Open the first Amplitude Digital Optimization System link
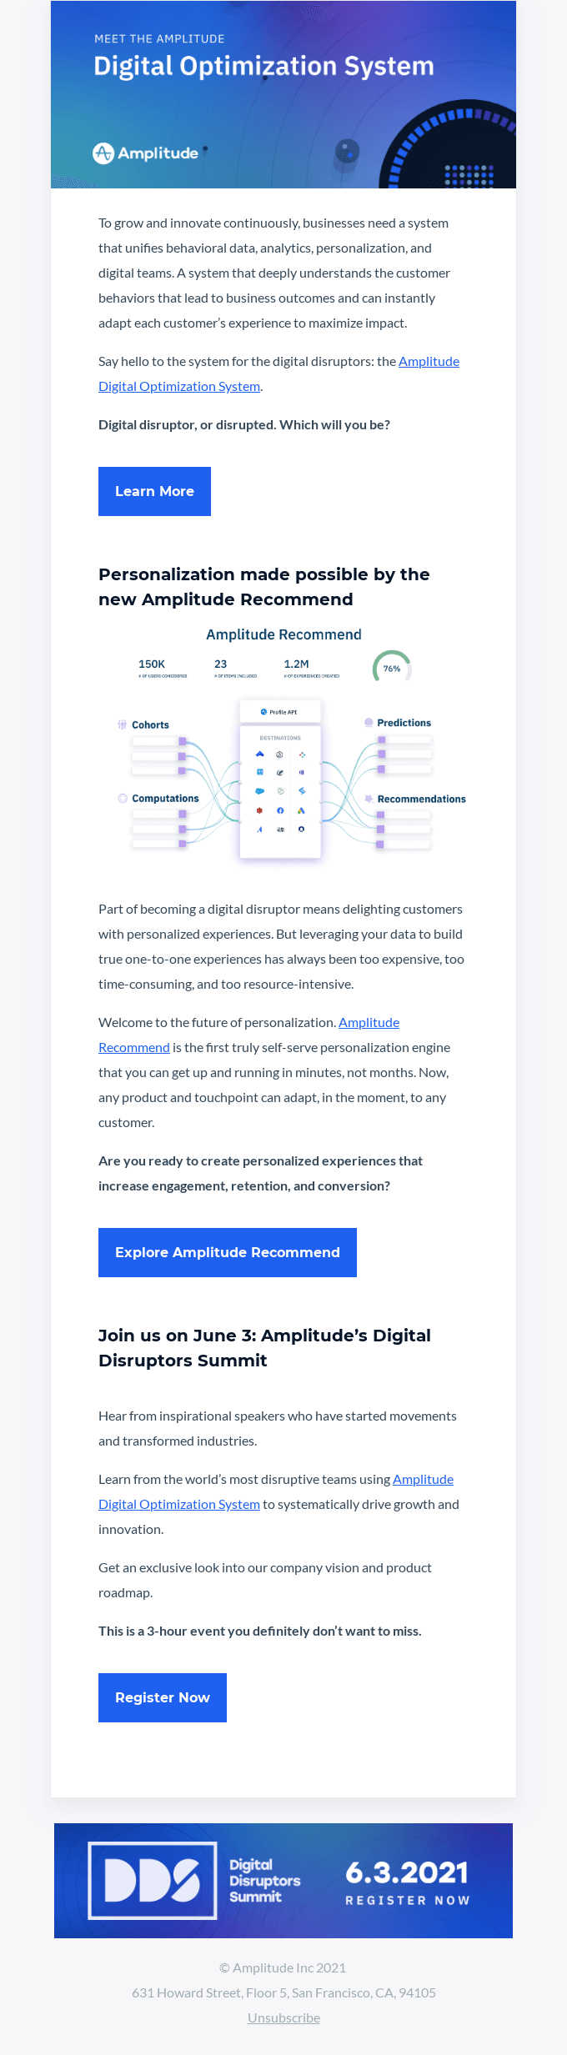This screenshot has width=567, height=2055. pyautogui.click(x=278, y=373)
